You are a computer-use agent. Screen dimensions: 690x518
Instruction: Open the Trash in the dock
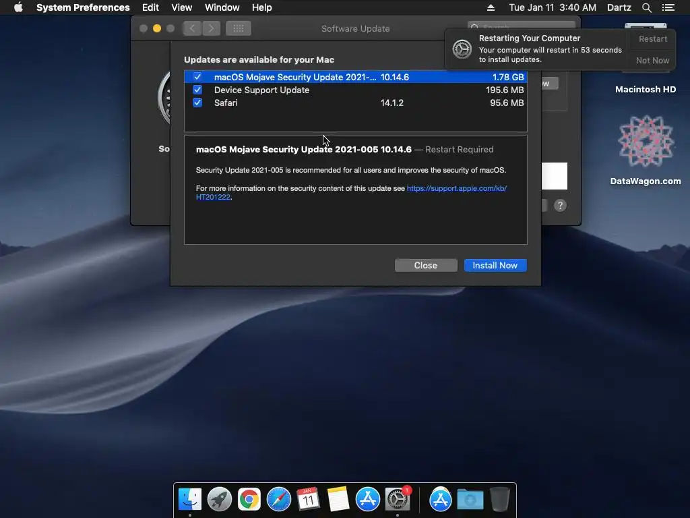click(500, 499)
